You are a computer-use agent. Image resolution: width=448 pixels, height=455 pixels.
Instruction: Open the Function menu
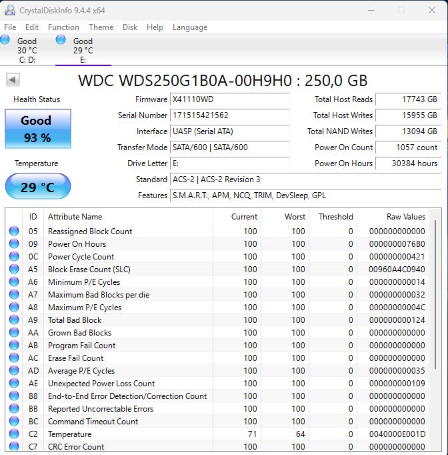pos(63,27)
